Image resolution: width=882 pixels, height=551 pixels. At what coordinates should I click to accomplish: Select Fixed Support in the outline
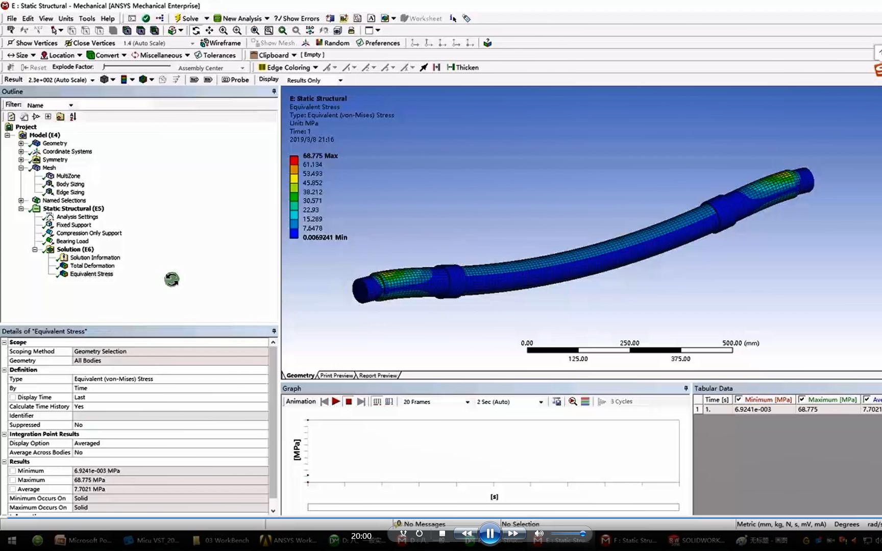73,225
